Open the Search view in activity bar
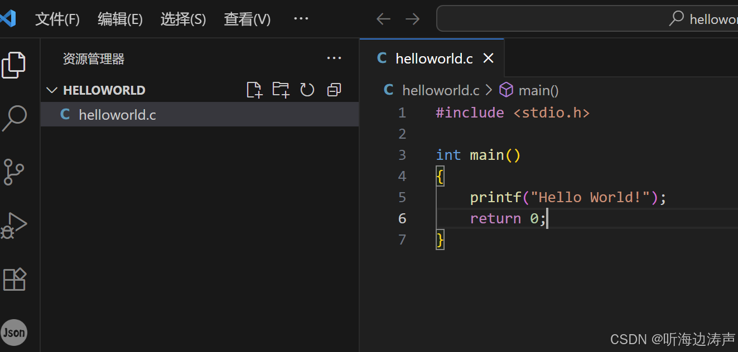738x352 pixels. pos(14,118)
